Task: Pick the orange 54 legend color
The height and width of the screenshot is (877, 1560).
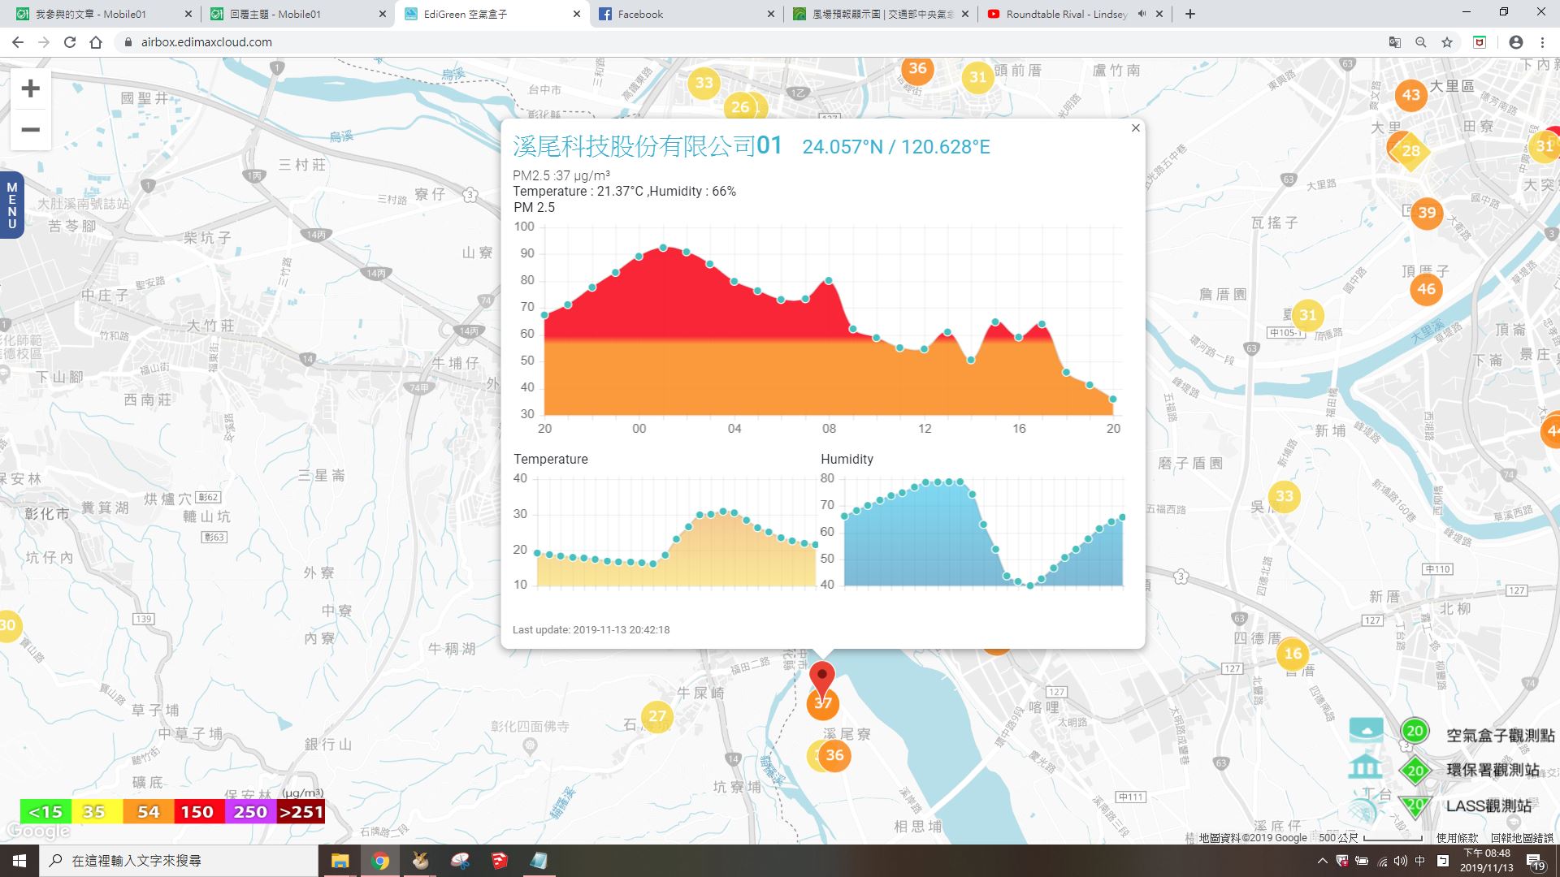Action: point(148,811)
